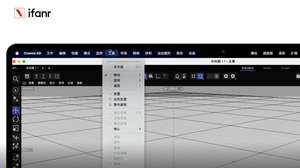Add a new document tab
The image size is (300, 168).
49,68
